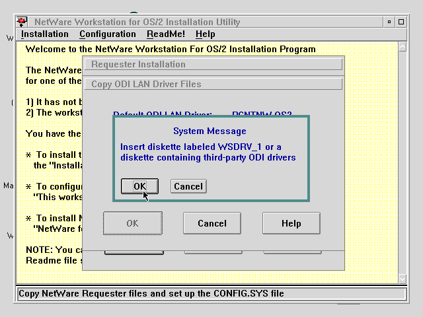Click the text "diskette containing third-party ODI drivers"
This screenshot has width=423, height=317.
[x=208, y=157]
